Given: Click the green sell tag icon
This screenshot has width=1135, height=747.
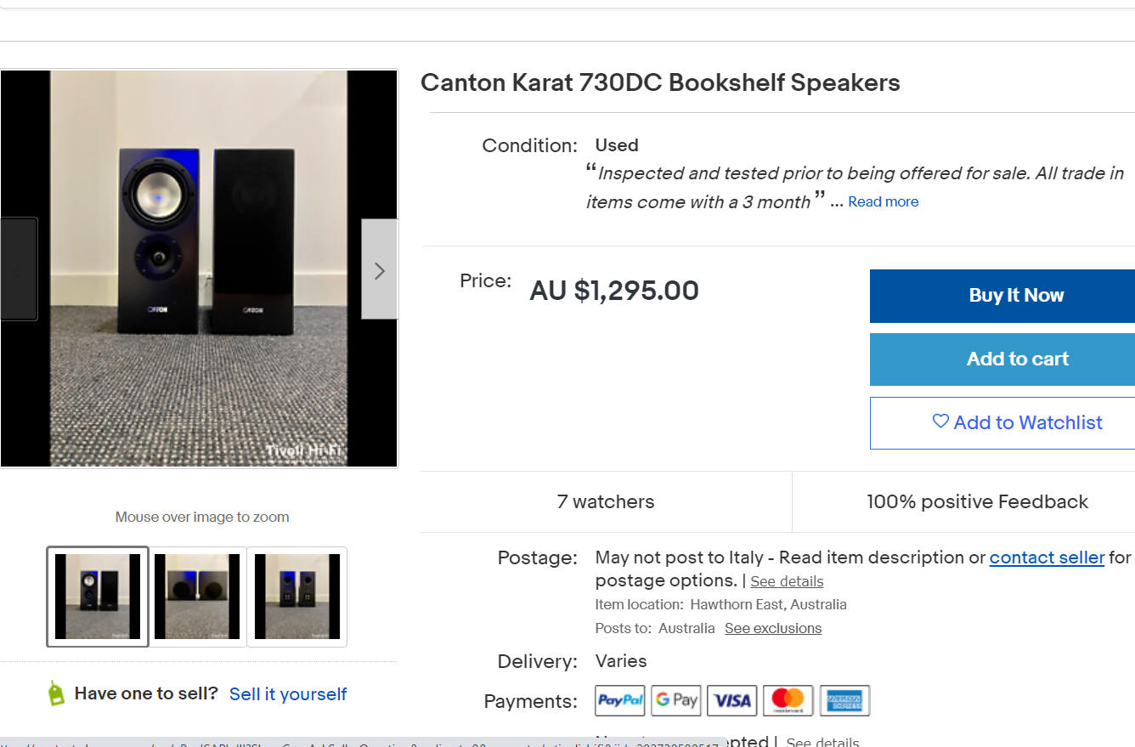Looking at the screenshot, I should pos(56,693).
